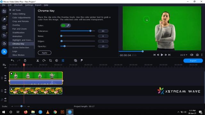205x115 pixels.
Task: Click the Add track icon
Action: pyautogui.click(x=4, y=65)
